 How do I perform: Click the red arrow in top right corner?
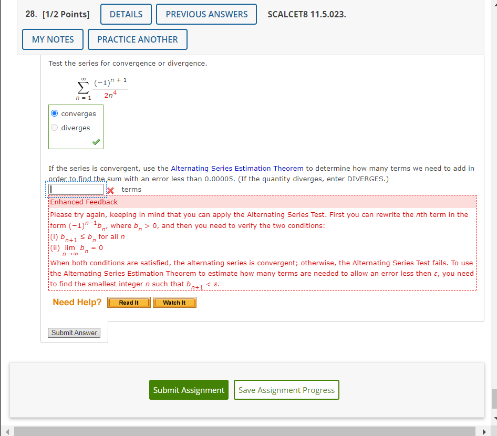[493, 4]
